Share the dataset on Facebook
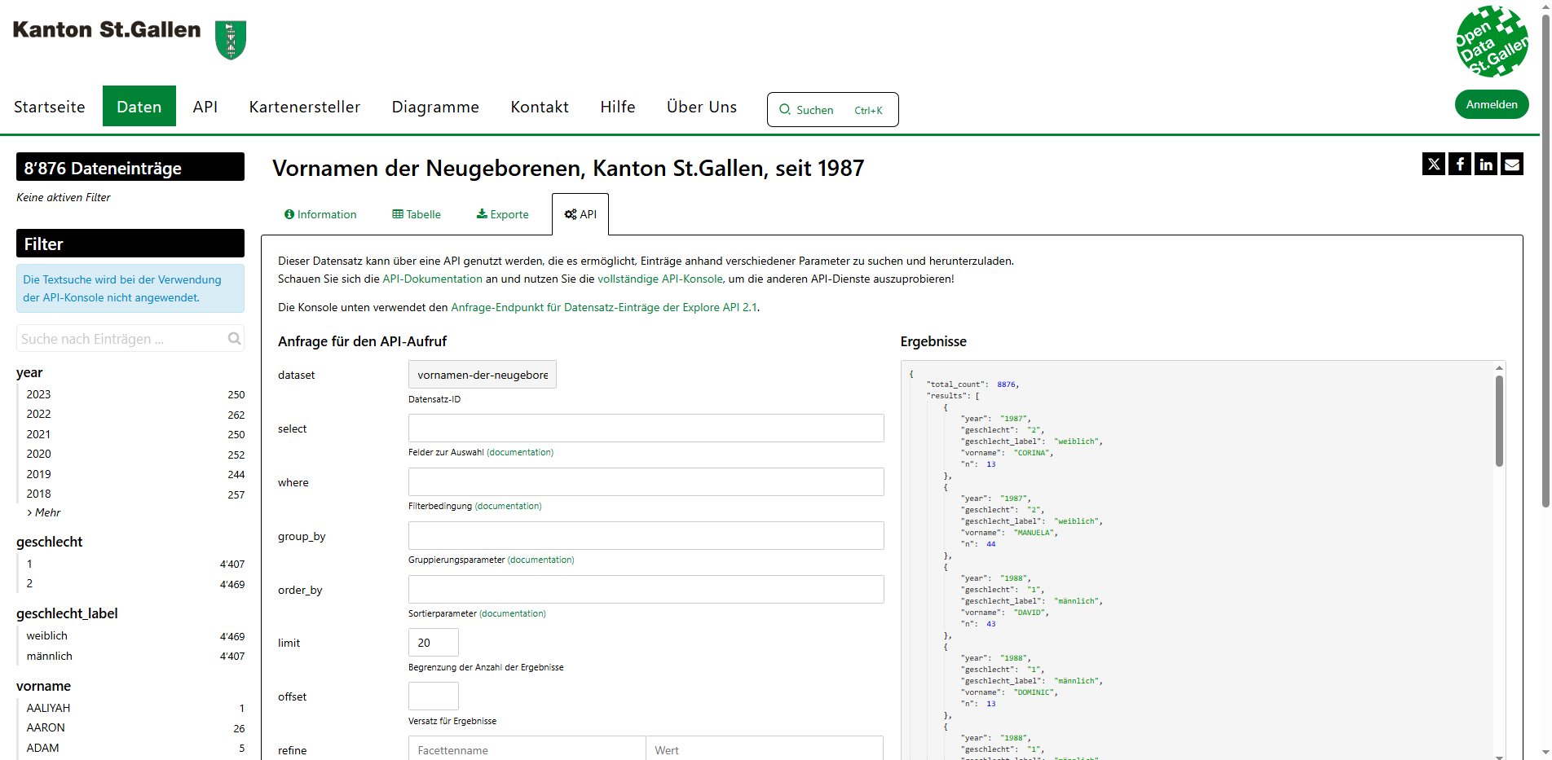 point(1460,164)
